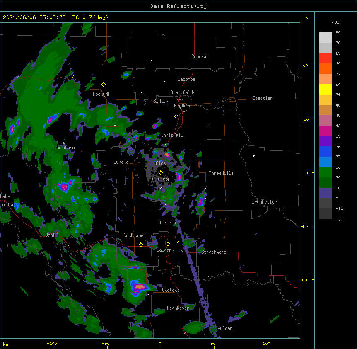Image resolution: width=357 pixels, height=349 pixels.
Task: Select the royal blue 33–36 dBZ legend swatch
Action: tap(326, 151)
